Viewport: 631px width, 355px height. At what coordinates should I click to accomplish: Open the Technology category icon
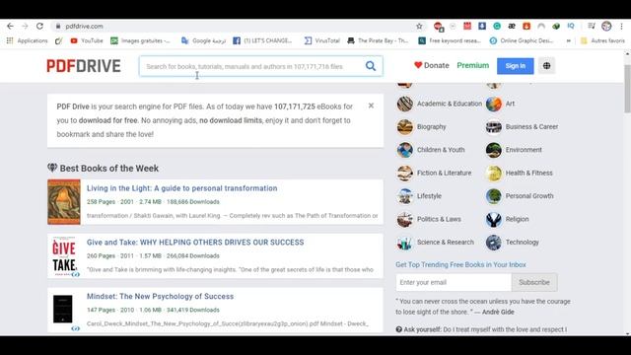click(493, 243)
